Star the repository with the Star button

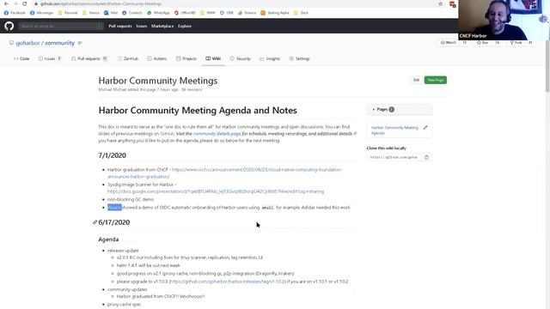(x=482, y=42)
